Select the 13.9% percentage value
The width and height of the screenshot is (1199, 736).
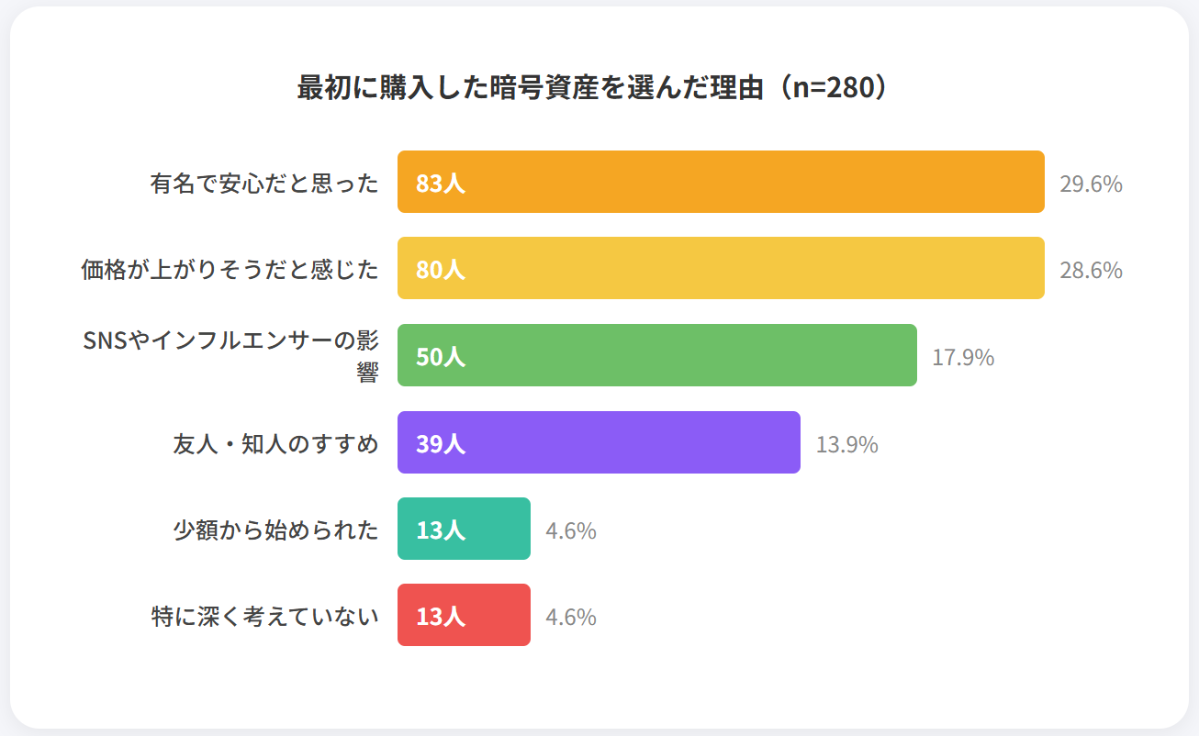point(846,444)
